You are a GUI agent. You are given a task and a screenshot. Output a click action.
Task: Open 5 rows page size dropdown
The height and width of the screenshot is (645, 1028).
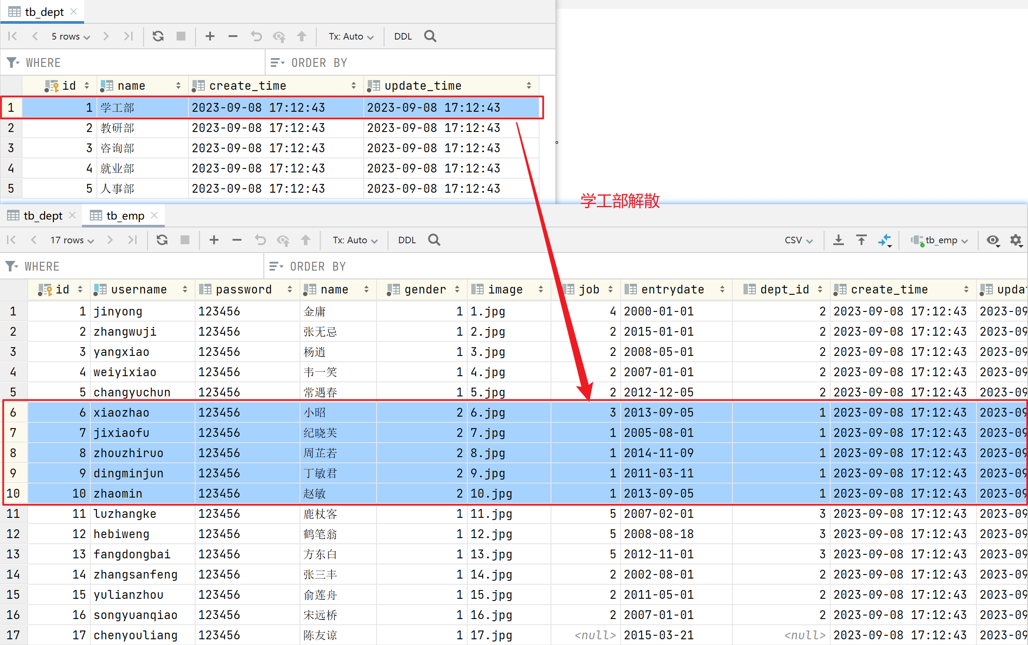point(70,37)
